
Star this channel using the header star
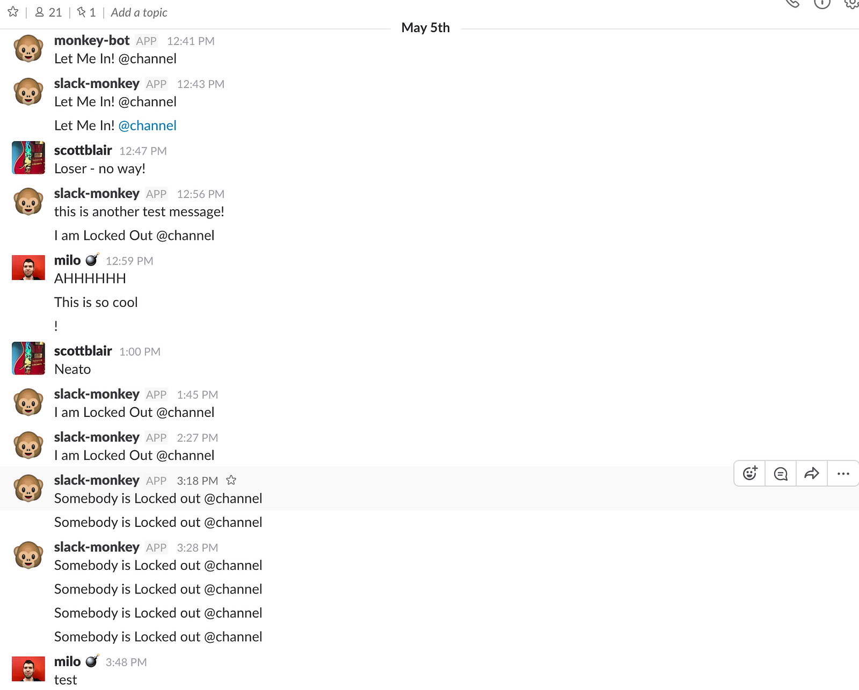(13, 12)
